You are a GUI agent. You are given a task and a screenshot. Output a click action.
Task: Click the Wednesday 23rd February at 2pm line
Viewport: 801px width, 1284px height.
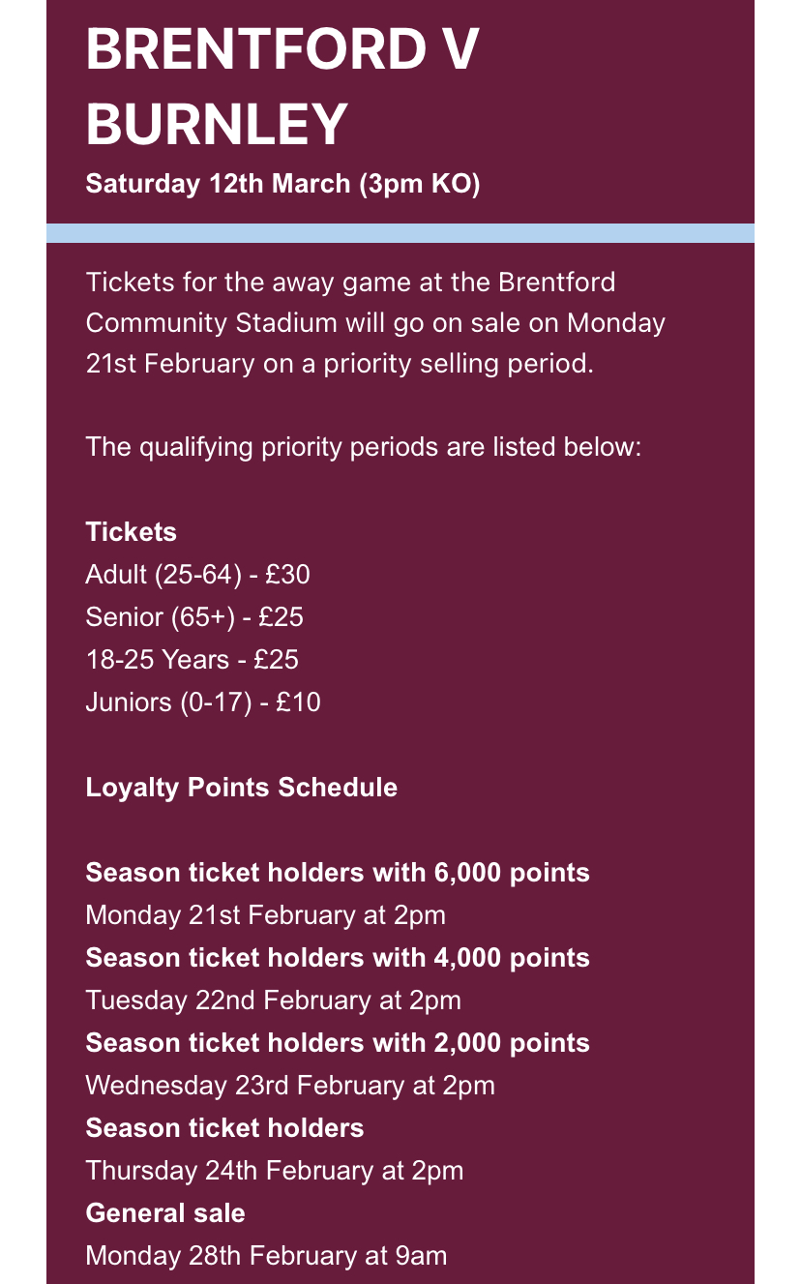click(x=290, y=1086)
